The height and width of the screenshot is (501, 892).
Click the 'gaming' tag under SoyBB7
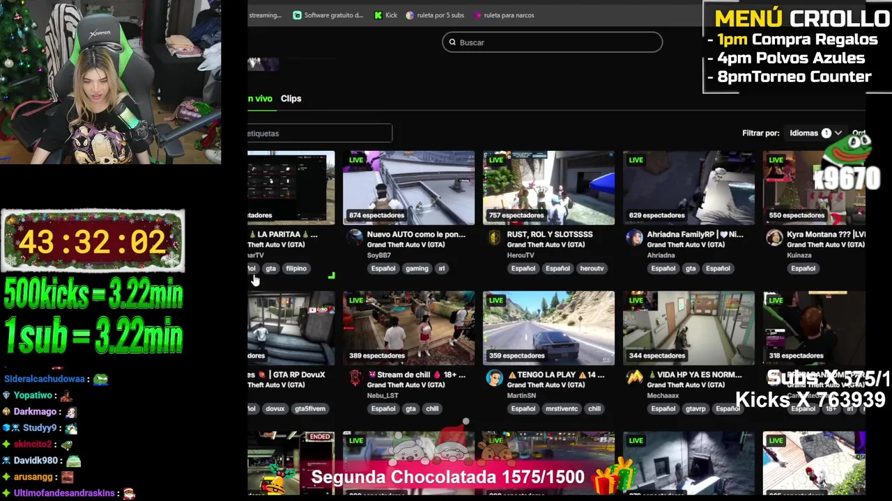[417, 269]
